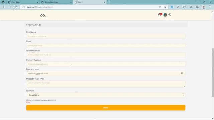Screen dimensions: 214x120
Task: Close the current My tab
Action: click(x=104, y=2)
